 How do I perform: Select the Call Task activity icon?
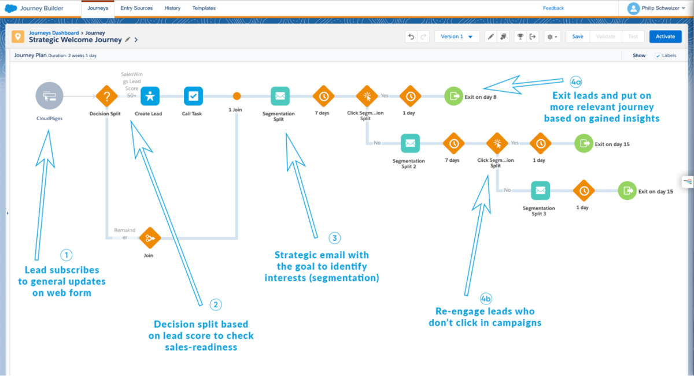tap(193, 96)
